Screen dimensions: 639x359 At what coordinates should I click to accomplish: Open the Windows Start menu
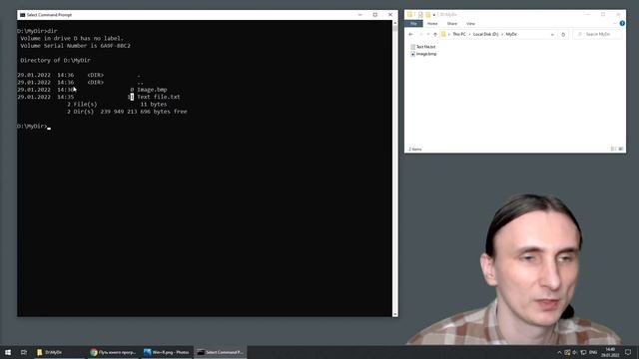click(8, 352)
